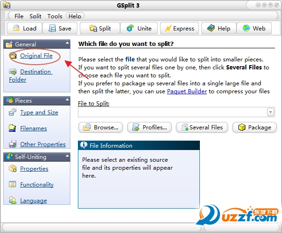Open the Filenames link
The image size is (282, 233).
pyautogui.click(x=33, y=128)
